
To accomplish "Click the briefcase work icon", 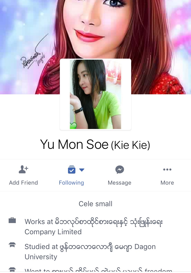I will coord(12,220).
